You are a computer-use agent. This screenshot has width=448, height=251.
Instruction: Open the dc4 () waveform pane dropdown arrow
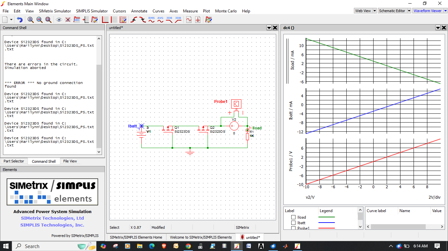(x=438, y=28)
